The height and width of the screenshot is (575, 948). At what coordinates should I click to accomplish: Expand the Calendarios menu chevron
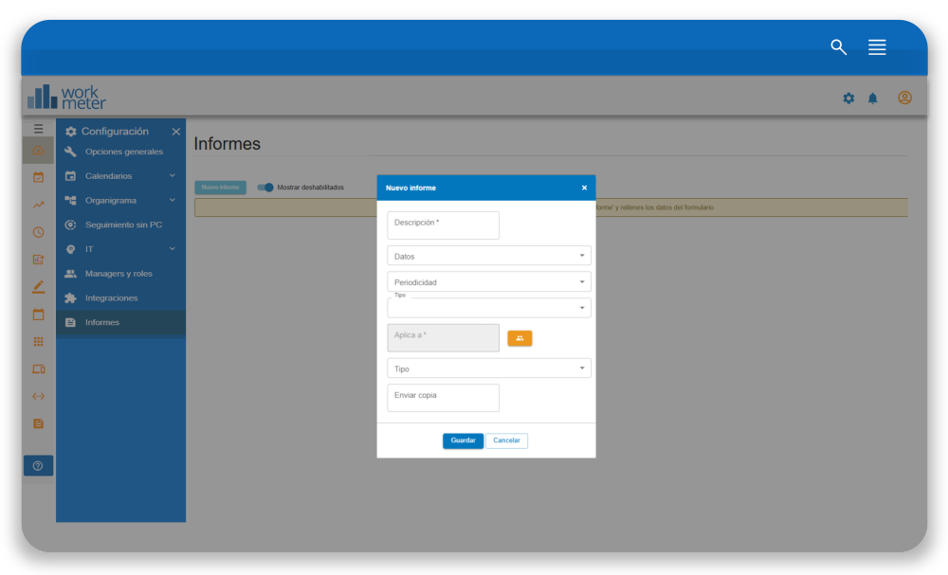[x=173, y=176]
